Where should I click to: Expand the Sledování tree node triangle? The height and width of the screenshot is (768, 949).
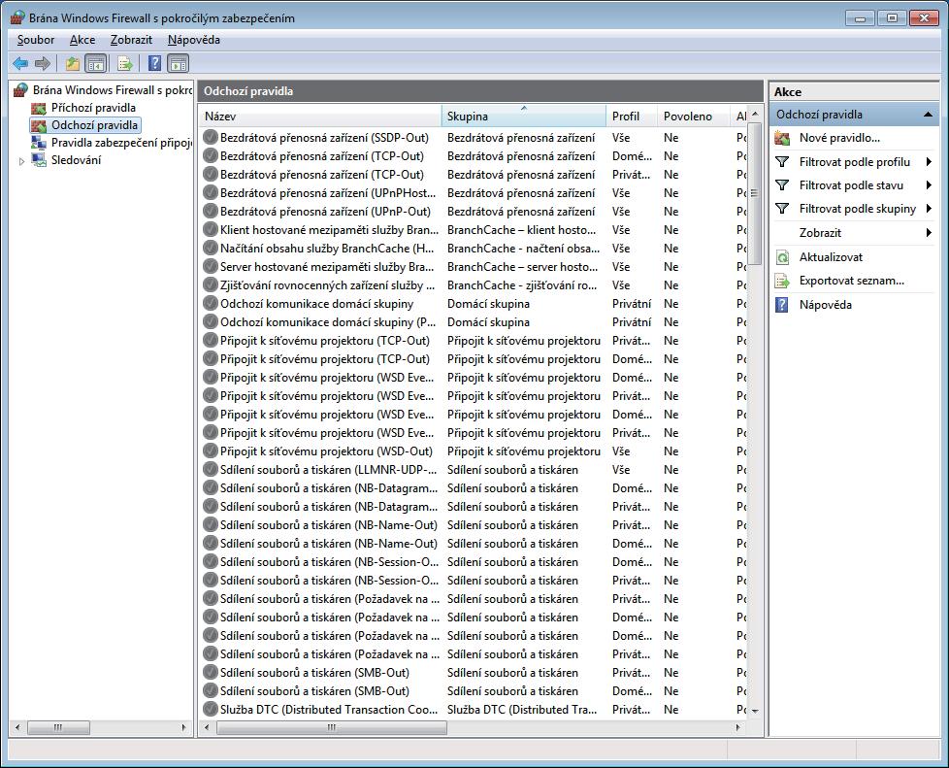coord(21,161)
